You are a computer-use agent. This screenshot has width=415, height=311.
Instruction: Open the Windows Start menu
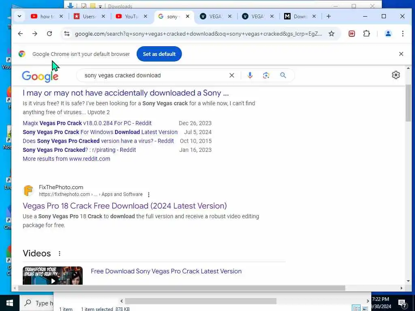(10, 303)
